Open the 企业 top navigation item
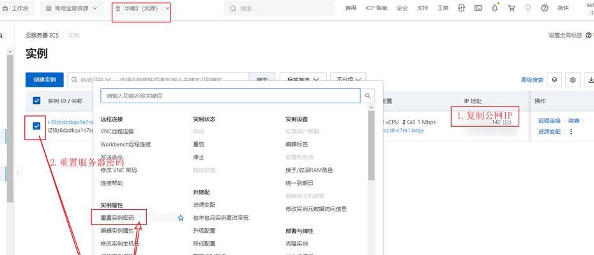 click(x=402, y=8)
